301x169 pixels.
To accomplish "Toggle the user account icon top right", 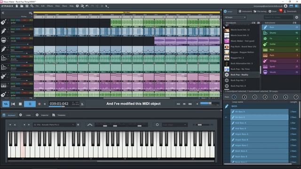I will pyautogui.click(x=285, y=6).
